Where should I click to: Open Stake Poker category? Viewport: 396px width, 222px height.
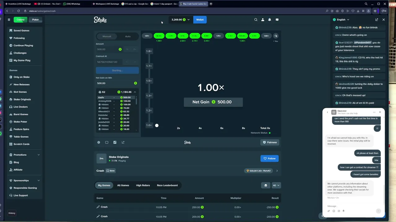pos(20,122)
